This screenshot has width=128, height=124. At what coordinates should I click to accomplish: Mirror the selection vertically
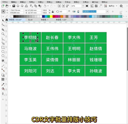[x=78, y=11]
